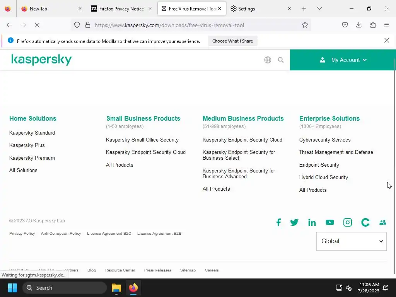Open Save to Pocket icon

coord(345,25)
